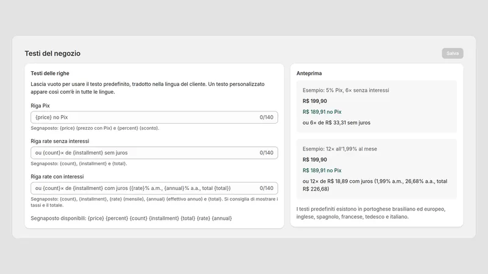Click the 0/140 counter in rate con interessi
The width and height of the screenshot is (488, 274).
pyautogui.click(x=267, y=188)
